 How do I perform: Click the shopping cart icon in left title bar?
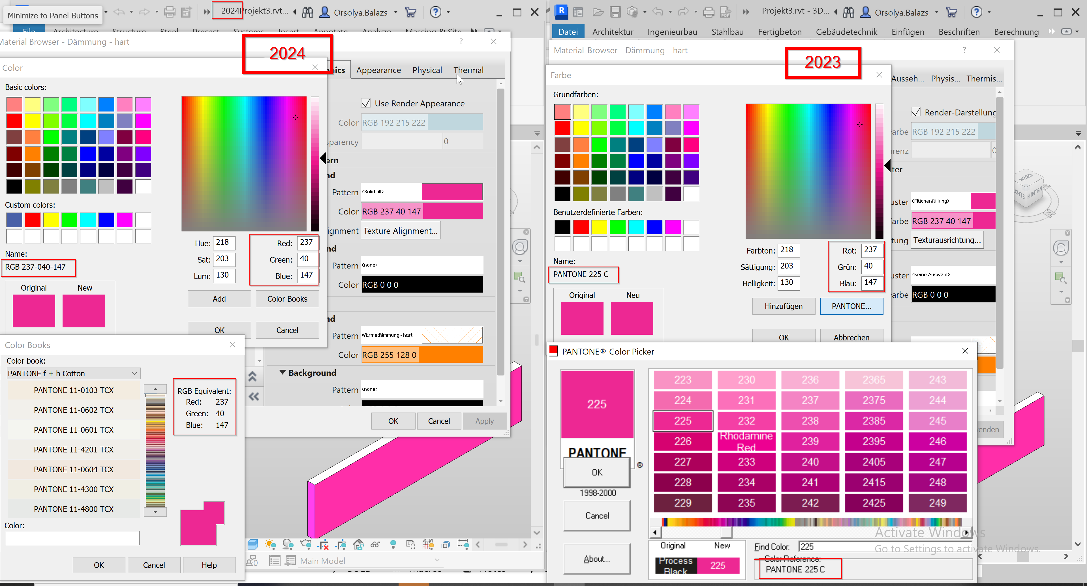410,12
